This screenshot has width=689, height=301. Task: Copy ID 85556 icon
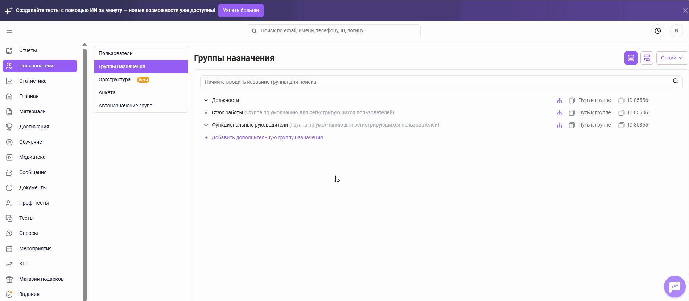622,100
